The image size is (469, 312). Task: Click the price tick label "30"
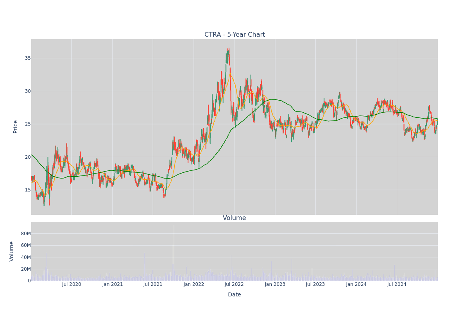point(28,91)
